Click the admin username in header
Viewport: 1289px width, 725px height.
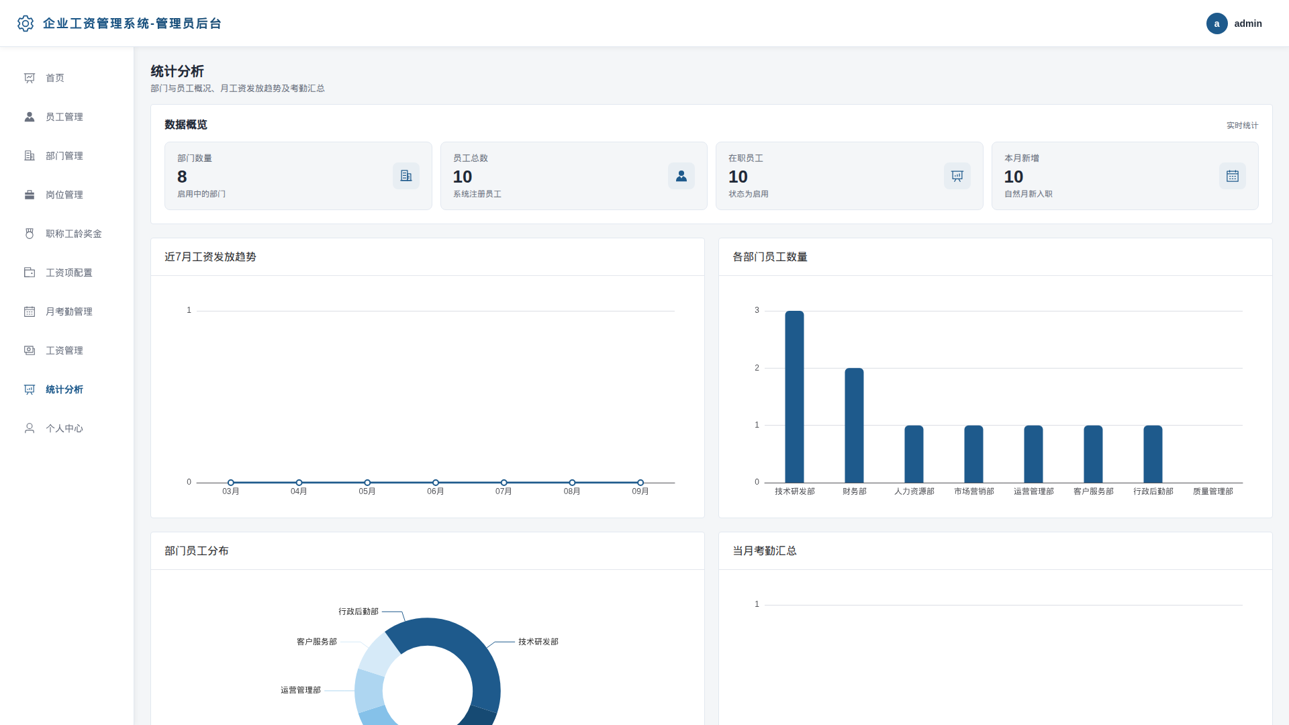[x=1248, y=23]
